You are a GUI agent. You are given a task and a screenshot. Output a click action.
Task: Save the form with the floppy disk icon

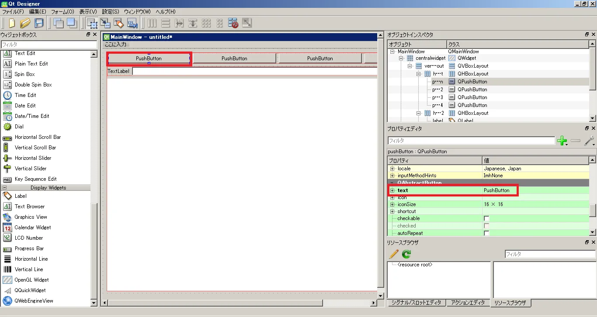tap(39, 23)
